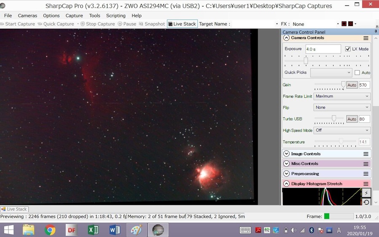The height and width of the screenshot is (237, 379).
Task: Expand the Image Controls section
Action: pos(286,154)
